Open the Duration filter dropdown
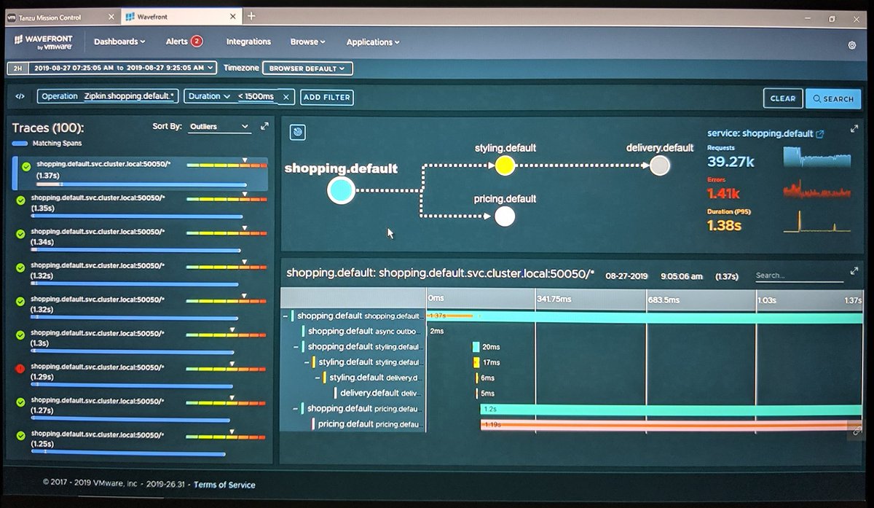Viewport: 874px width, 508px height. click(x=226, y=95)
